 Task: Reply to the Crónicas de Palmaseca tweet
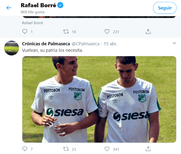[25, 149]
